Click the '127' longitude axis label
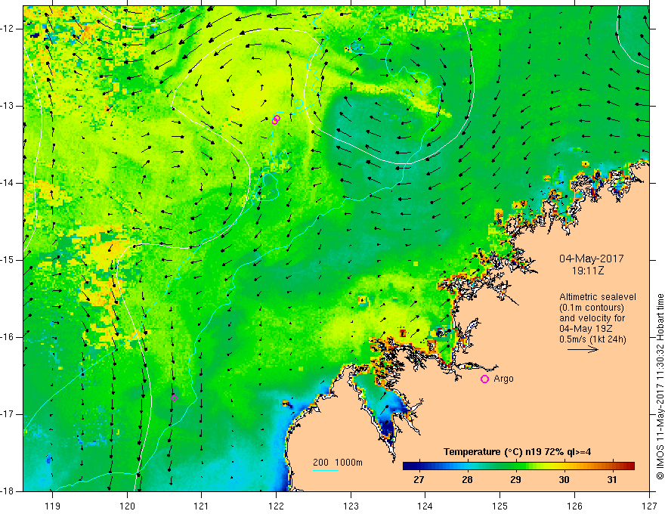The image size is (665, 514). (x=649, y=506)
